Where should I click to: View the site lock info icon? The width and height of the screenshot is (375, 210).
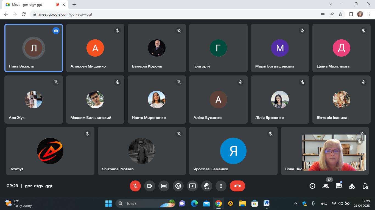[34, 14]
